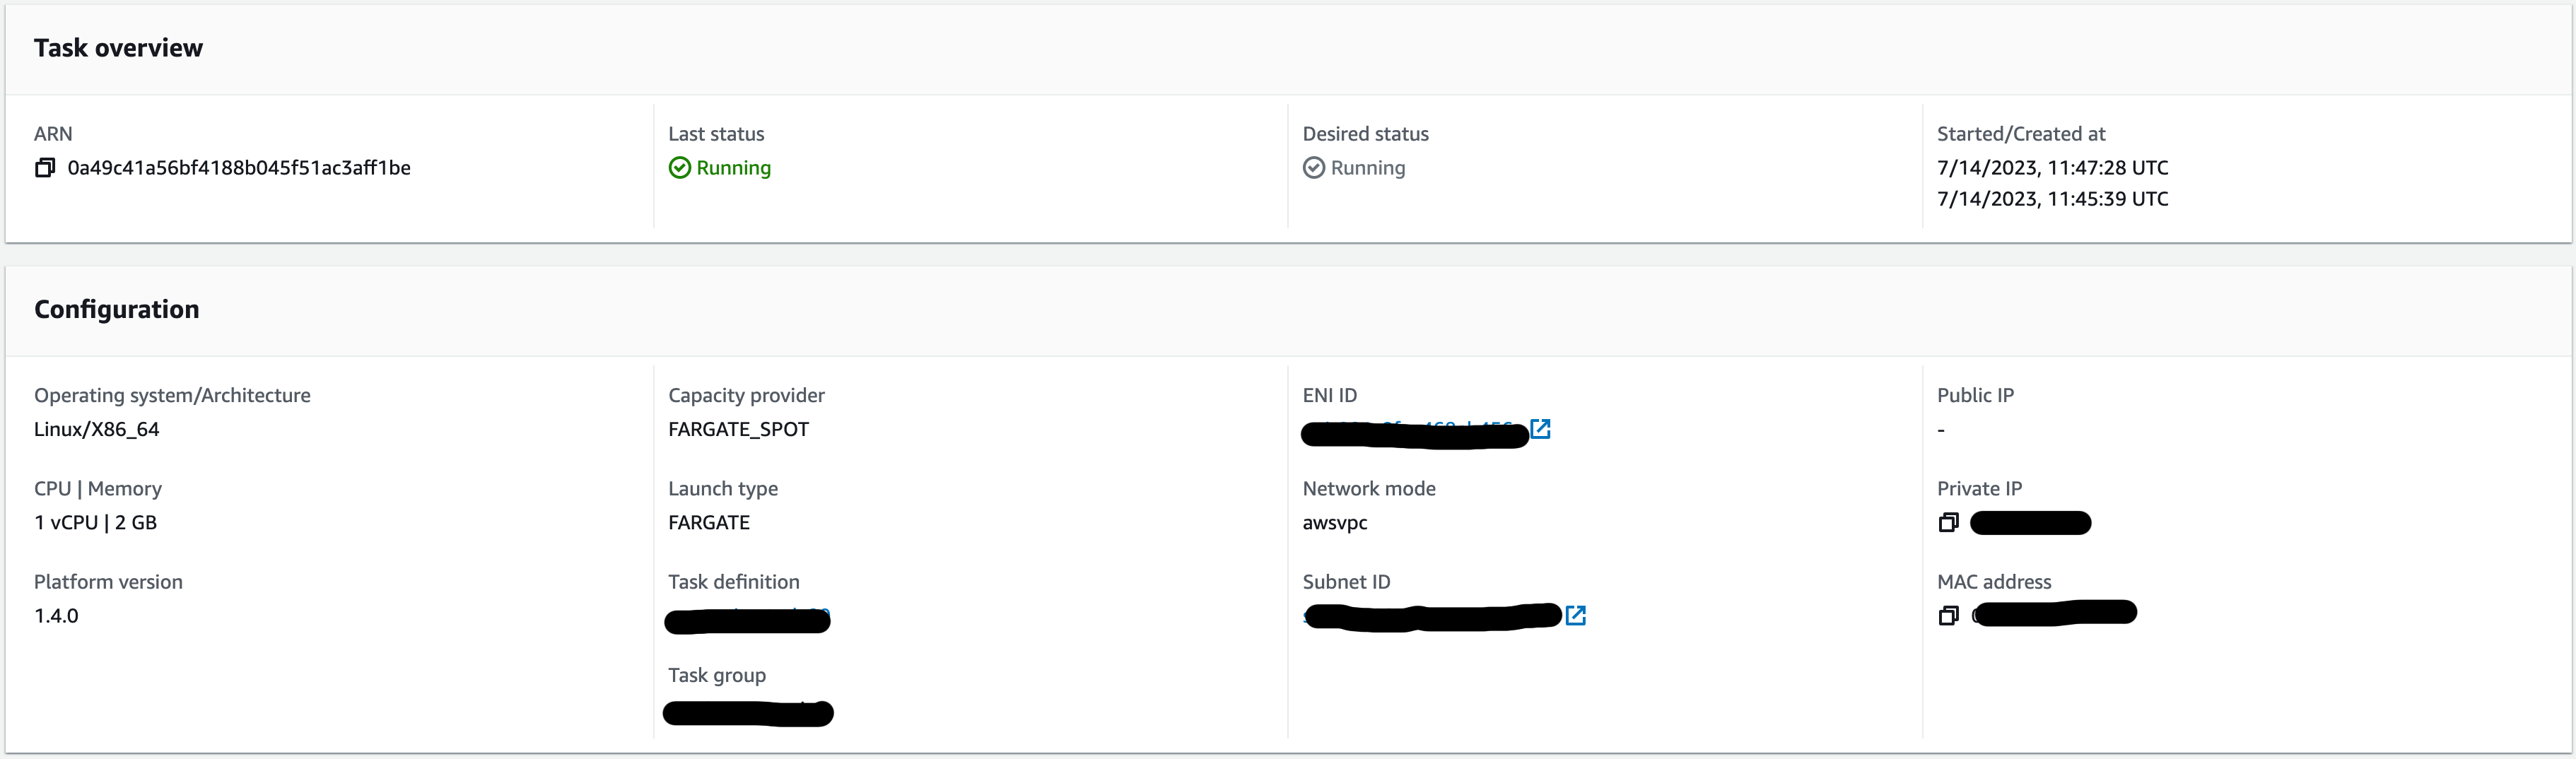Open the redacted ENI ID link
The image size is (2576, 759).
1414,433
